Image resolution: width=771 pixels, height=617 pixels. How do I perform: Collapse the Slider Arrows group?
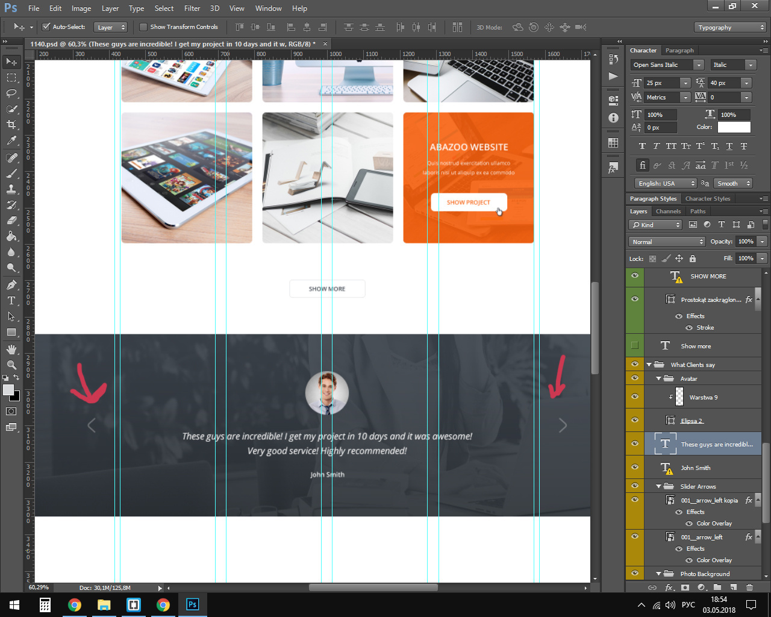tap(659, 486)
